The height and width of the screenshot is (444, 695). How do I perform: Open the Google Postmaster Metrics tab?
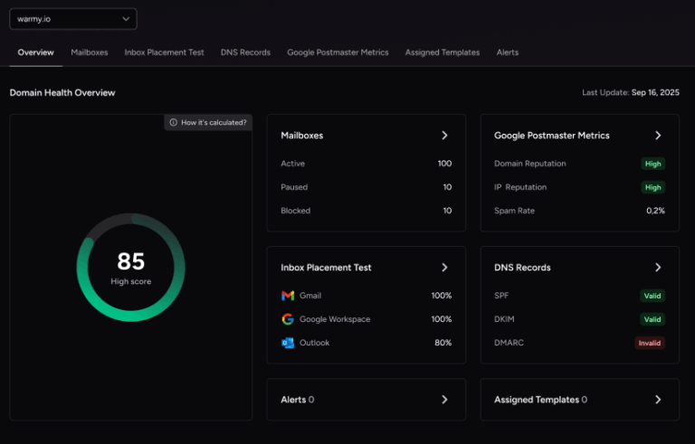tap(338, 52)
